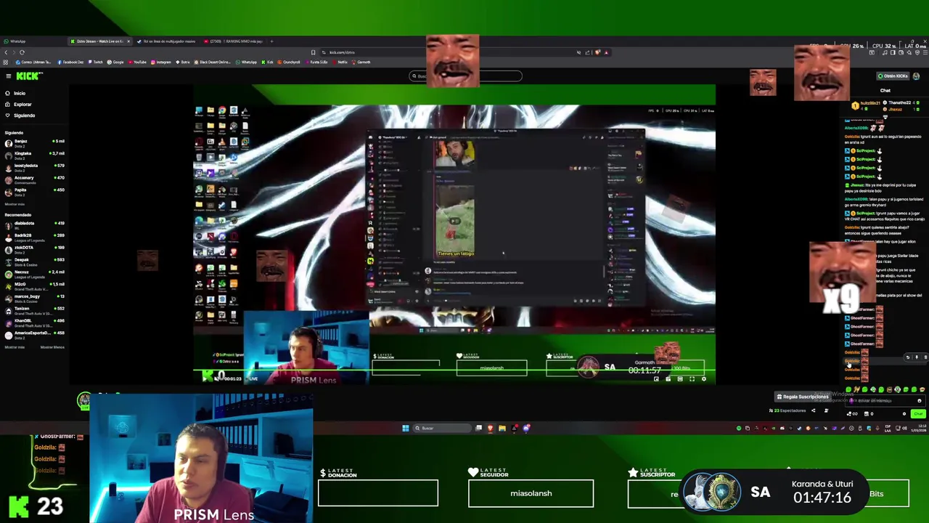This screenshot has height=523, width=929.
Task: Expand Siguiendo list with Mostrar más
Action: 15,204
